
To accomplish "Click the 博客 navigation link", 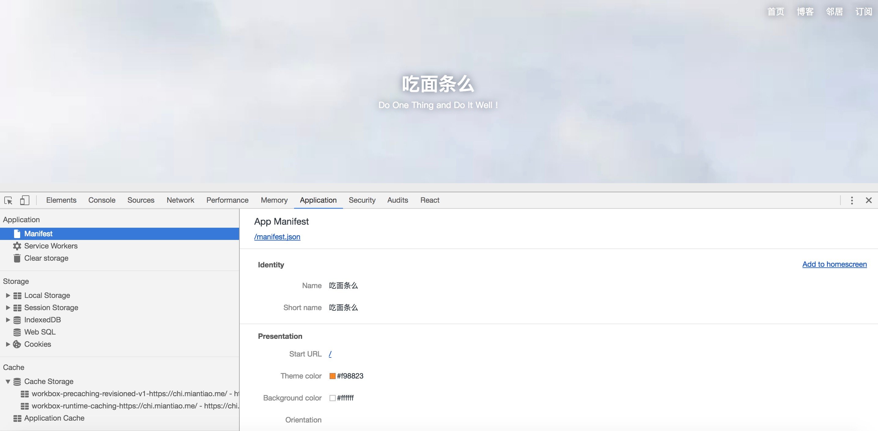I will pyautogui.click(x=805, y=12).
